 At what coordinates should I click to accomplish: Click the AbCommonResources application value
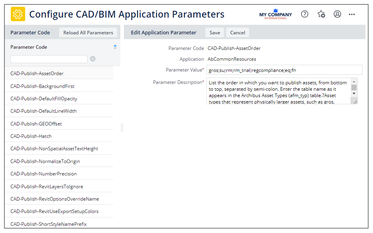coord(232,59)
